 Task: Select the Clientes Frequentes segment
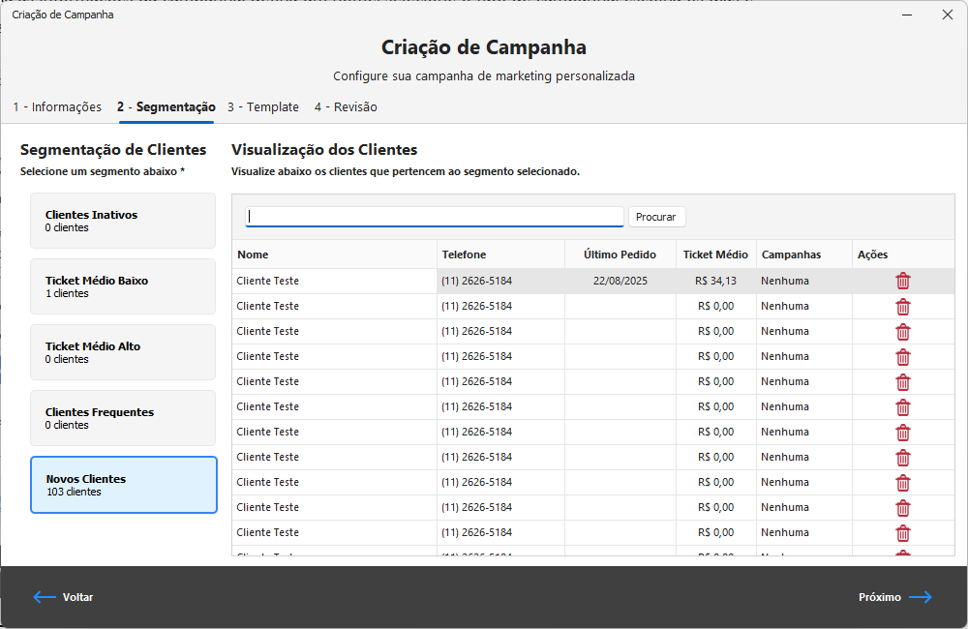click(123, 418)
